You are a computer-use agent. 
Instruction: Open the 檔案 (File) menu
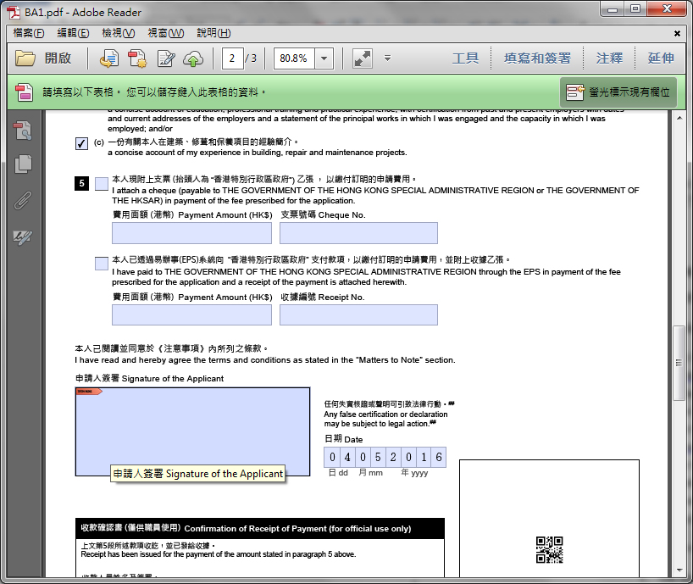point(29,33)
